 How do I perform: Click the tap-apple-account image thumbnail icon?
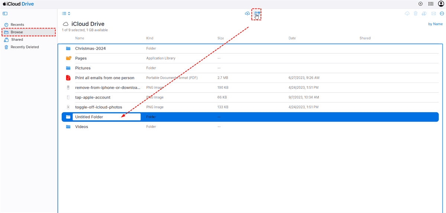pos(68,97)
